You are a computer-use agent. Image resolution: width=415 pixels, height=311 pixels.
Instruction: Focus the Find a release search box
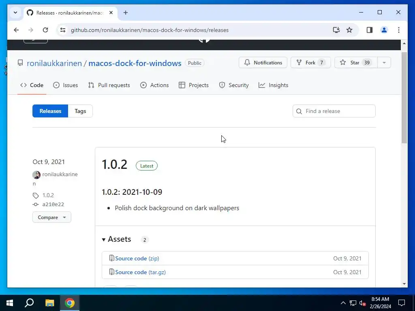tap(334, 111)
